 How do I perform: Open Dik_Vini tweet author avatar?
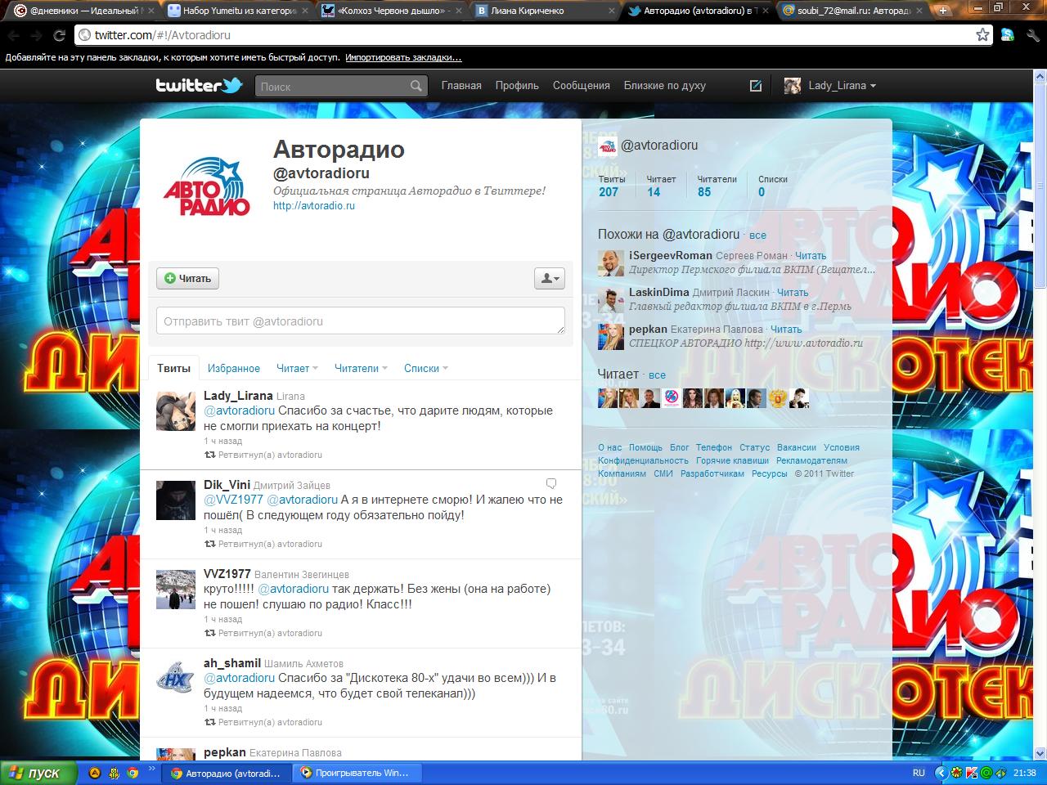pos(176,500)
